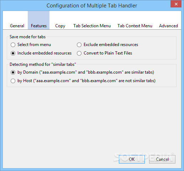Click the Save mode for tabs label
Screen dimensions: 184x171
(x=27, y=37)
